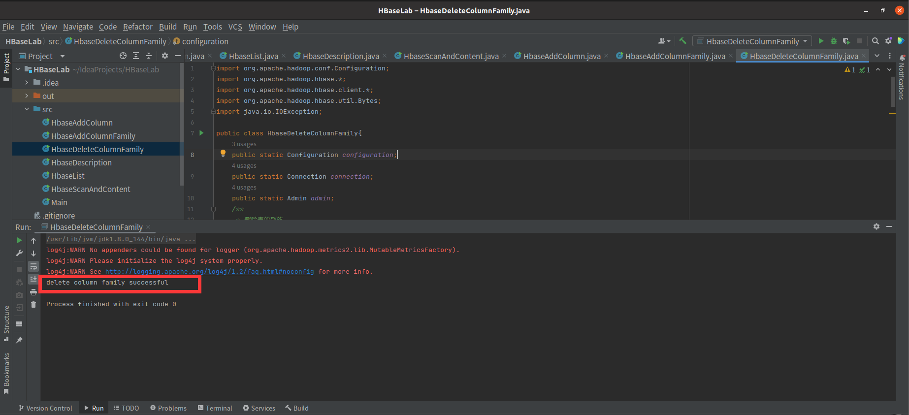Click the wrench icon in Run panel
The height and width of the screenshot is (415, 909).
pyautogui.click(x=19, y=253)
